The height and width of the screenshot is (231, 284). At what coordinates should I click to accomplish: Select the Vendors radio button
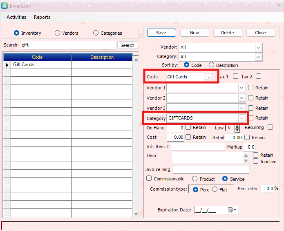point(58,33)
